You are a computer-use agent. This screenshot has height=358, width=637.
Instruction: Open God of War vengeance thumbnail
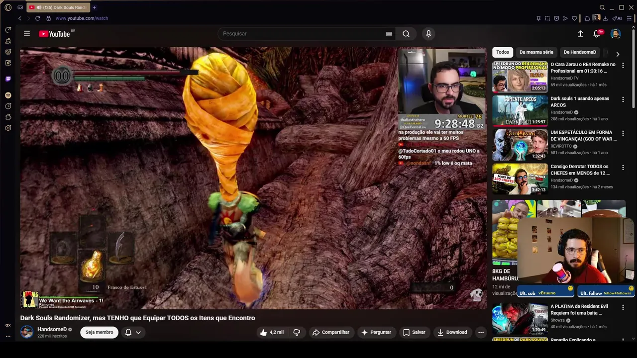pos(520,145)
